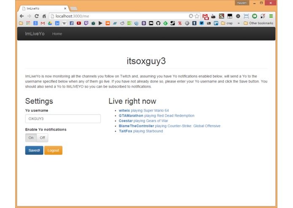
Task: Open the YouTube bookmark
Action: [79, 23]
